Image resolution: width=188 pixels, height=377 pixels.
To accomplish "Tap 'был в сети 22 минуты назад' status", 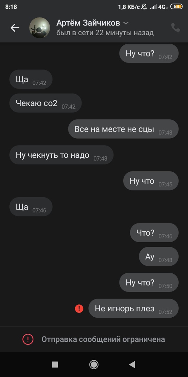I will pyautogui.click(x=105, y=33).
